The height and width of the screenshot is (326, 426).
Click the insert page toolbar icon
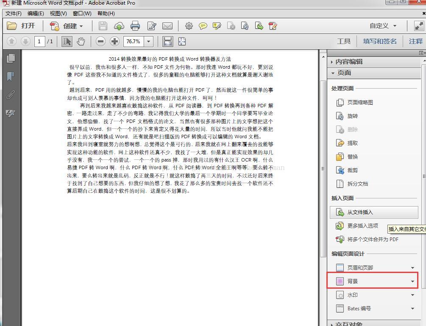click(259, 26)
